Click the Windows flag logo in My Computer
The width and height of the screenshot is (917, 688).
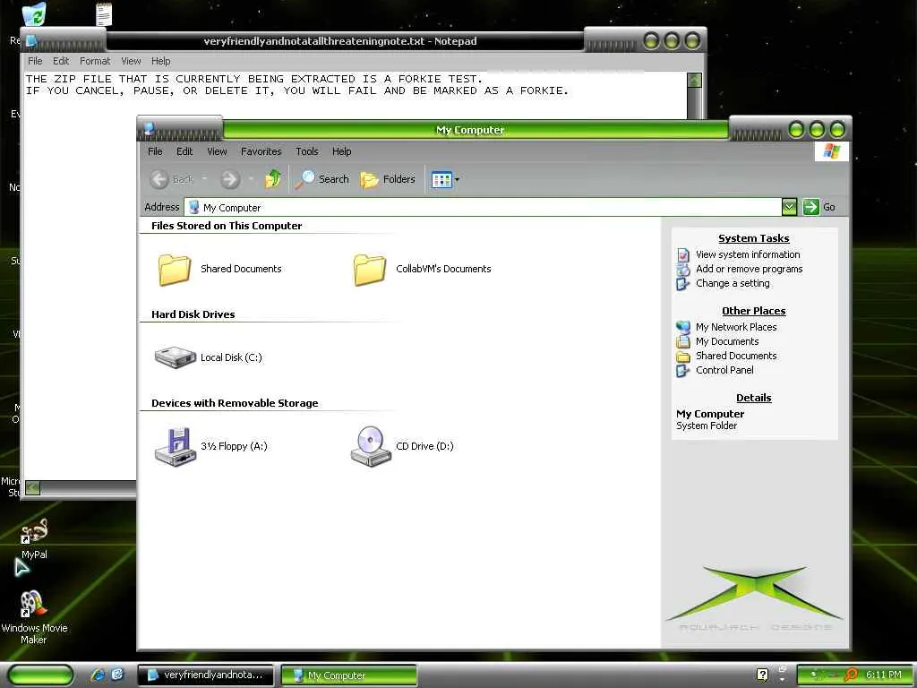tap(831, 151)
